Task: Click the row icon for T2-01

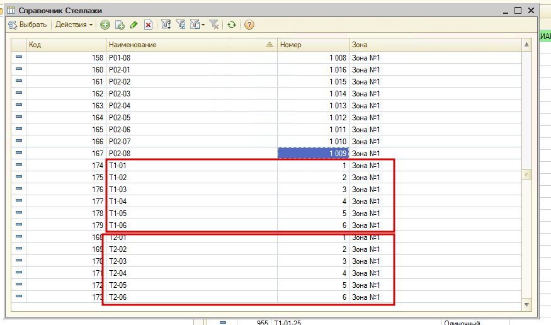Action: (19, 236)
